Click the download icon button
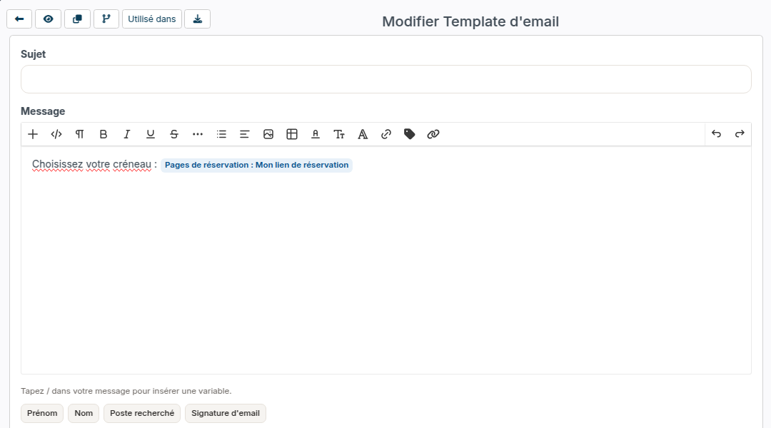This screenshot has width=771, height=428. point(197,19)
